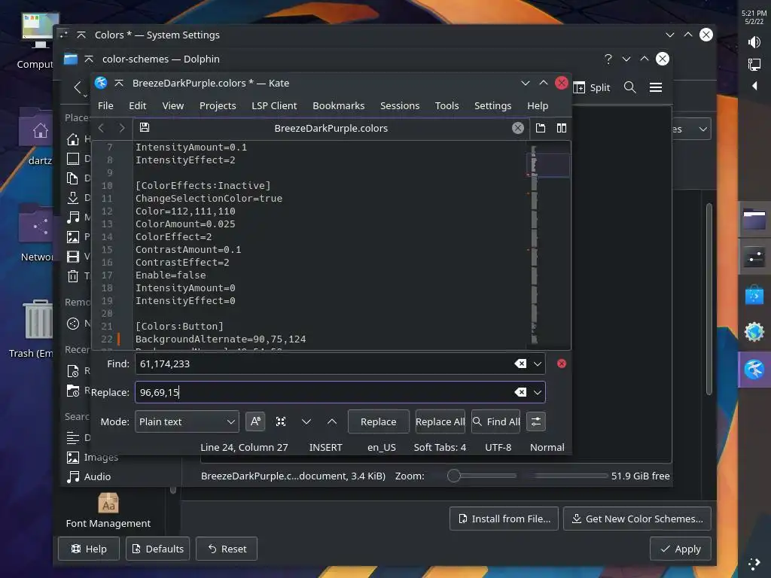771x578 pixels.
Task: Click Get New Color Schemes... button
Action: (637, 519)
